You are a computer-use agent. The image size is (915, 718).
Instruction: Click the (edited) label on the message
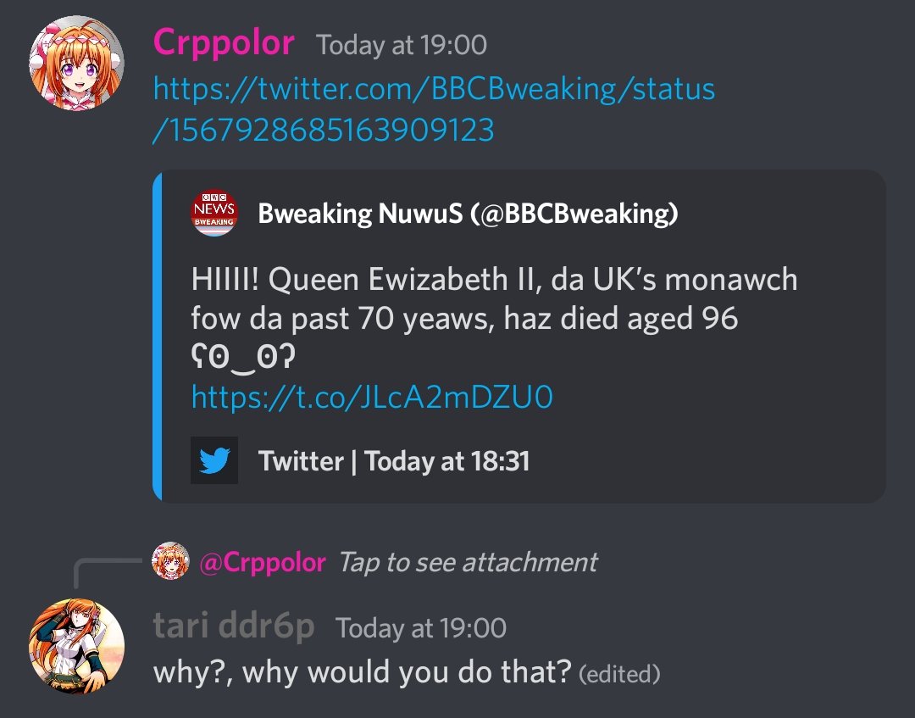[x=618, y=675]
